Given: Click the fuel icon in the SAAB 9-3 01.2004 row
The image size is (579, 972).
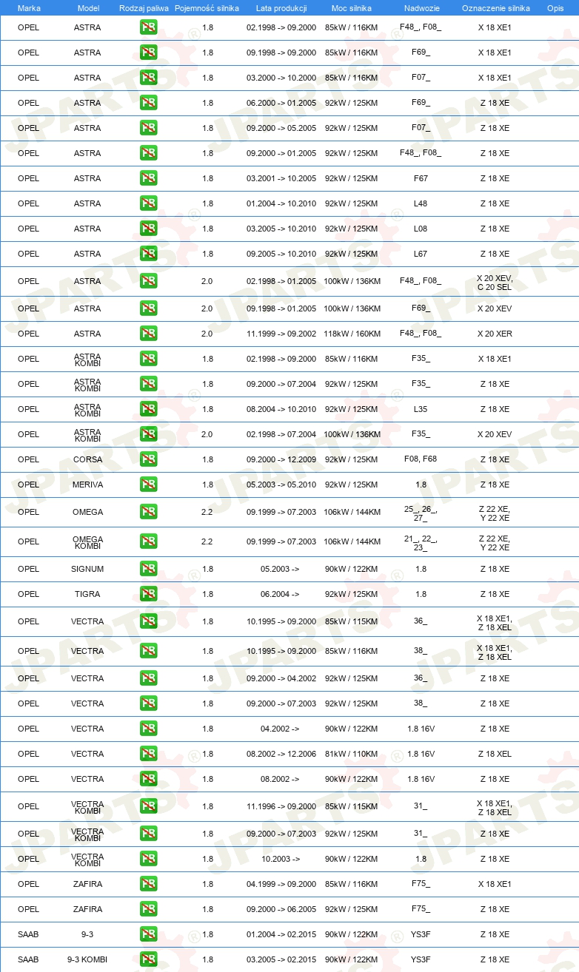Looking at the screenshot, I should tap(148, 934).
